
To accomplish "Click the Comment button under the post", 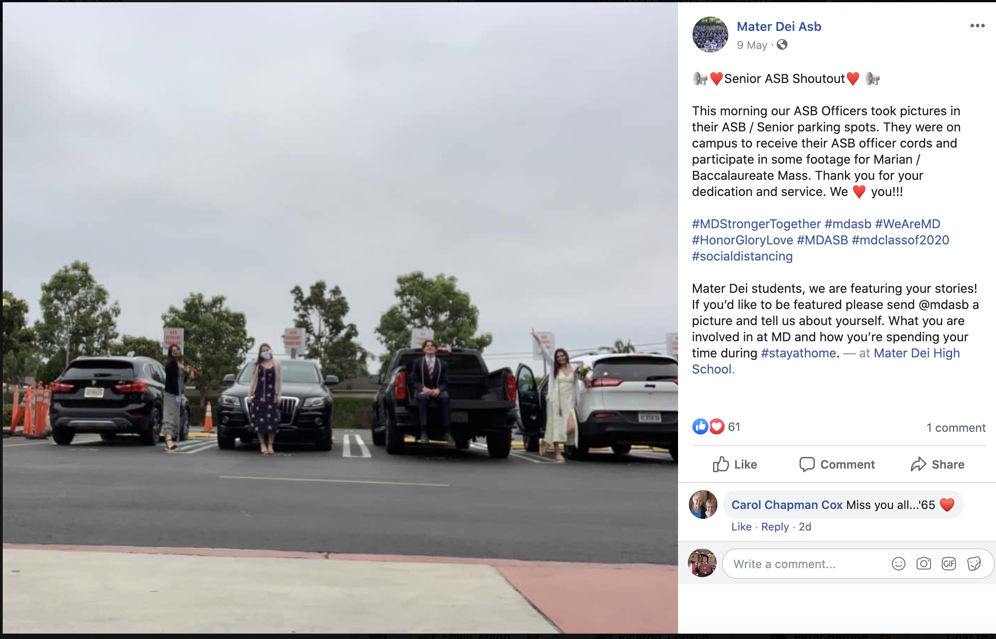I will (x=837, y=464).
